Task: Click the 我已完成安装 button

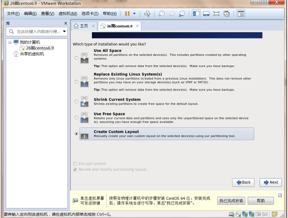Action: [231, 201]
